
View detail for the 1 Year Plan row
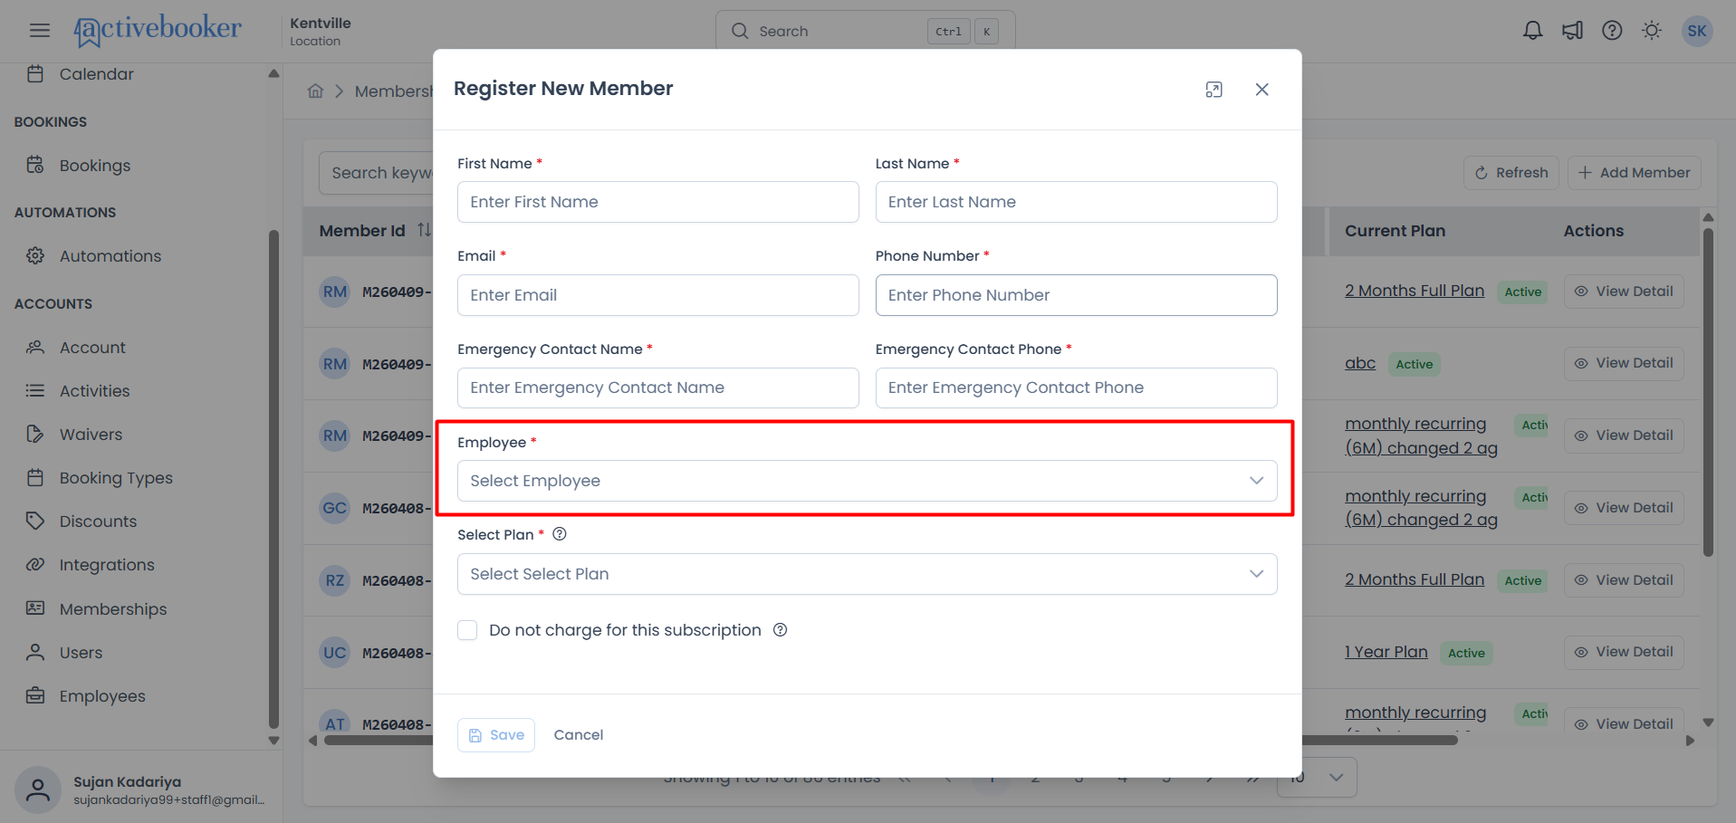1624,652
